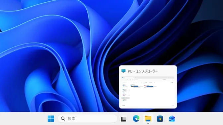Open Microsoft Store from the taskbar
Image resolution: width=223 pixels, height=125 pixels.
point(160,118)
